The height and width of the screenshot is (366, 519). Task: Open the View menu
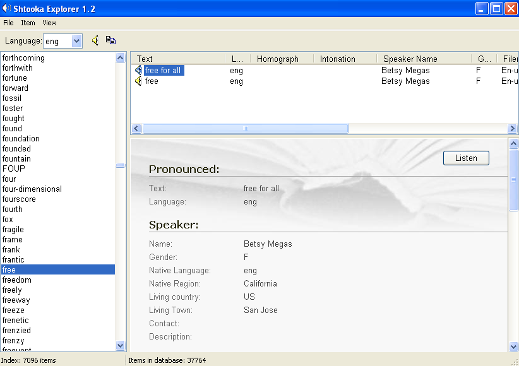49,23
